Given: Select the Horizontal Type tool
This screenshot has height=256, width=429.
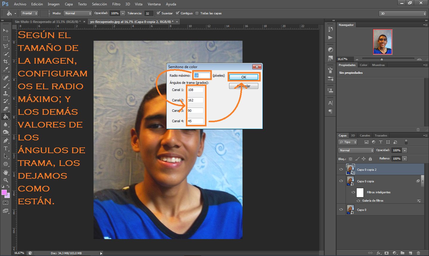Looking at the screenshot, I should (x=6, y=148).
